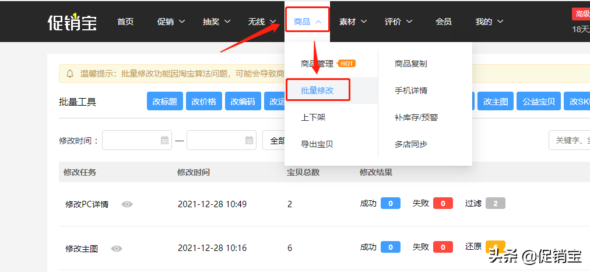Click the eye icon next to 修改主图

pyautogui.click(x=117, y=249)
